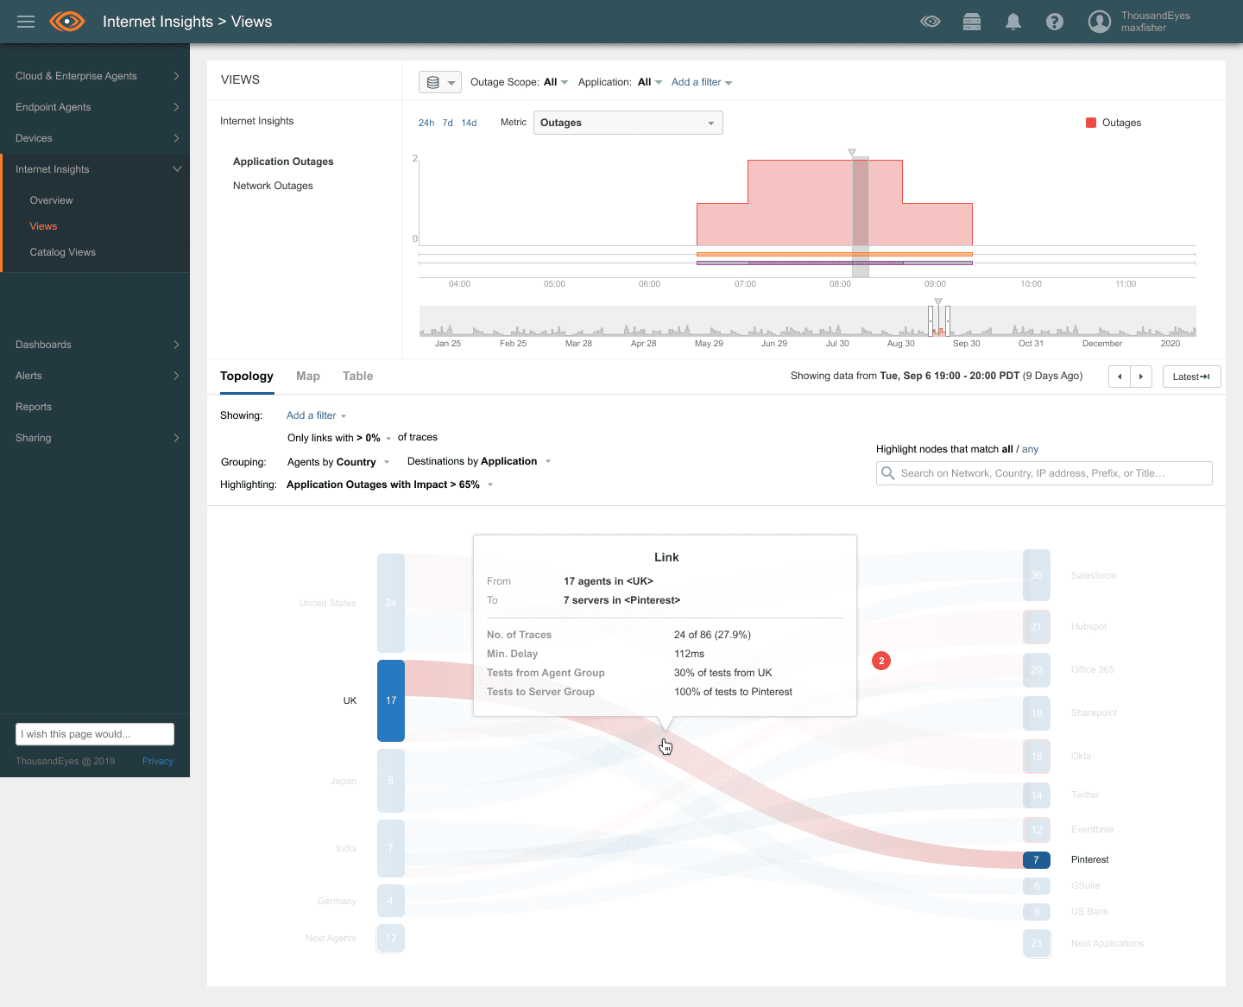Open Agents by Country grouping dropdown
The image size is (1243, 1007).
coord(338,462)
